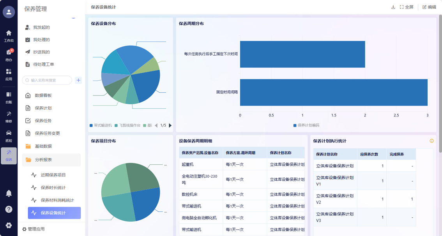Go to next legend page arrow
The width and height of the screenshot is (442, 236).
click(170, 125)
